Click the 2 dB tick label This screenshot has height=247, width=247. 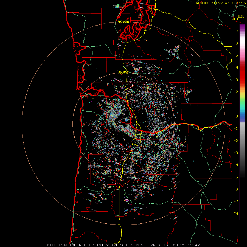pyautogui.click(x=237, y=92)
